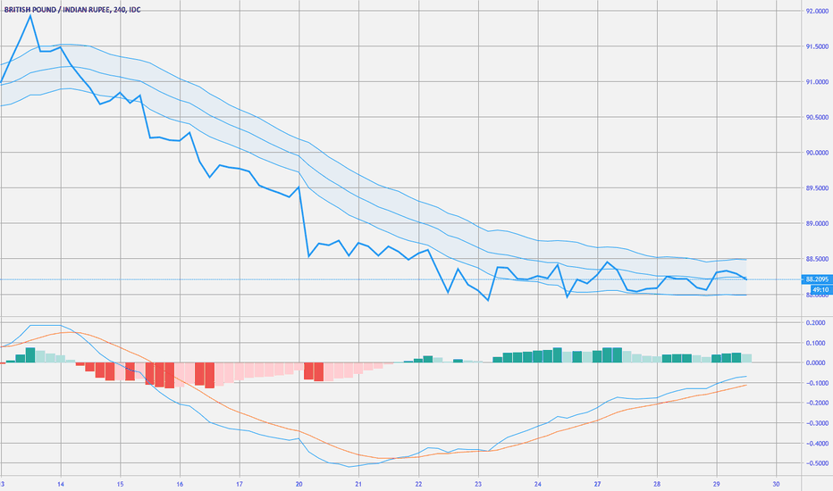Click date 21 on the time axis

[x=358, y=484]
